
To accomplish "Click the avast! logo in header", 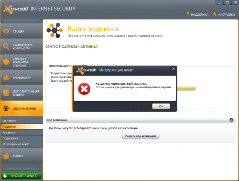I will click(16, 9).
